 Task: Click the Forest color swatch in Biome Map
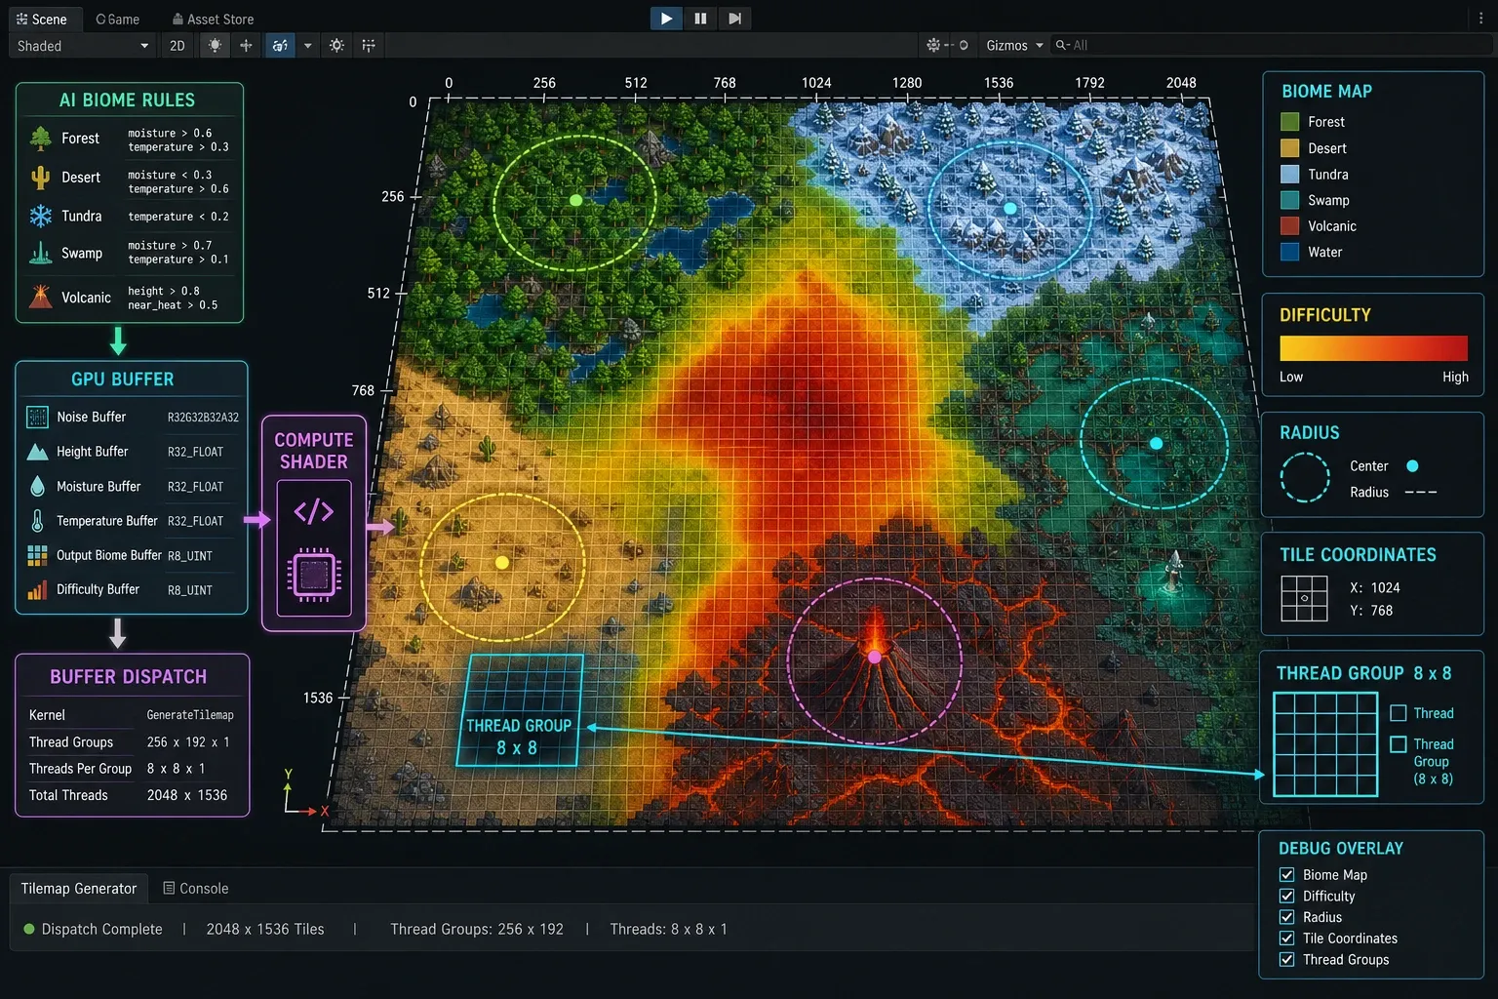1290,122
